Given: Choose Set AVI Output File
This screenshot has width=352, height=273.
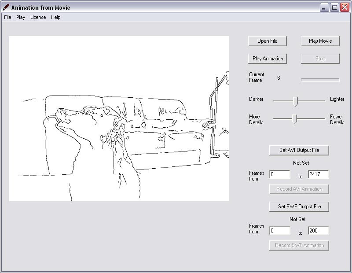Looking at the screenshot, I should (299, 150).
